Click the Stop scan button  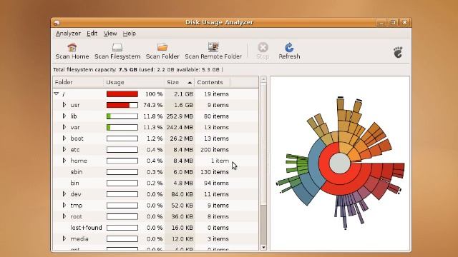[x=263, y=51]
